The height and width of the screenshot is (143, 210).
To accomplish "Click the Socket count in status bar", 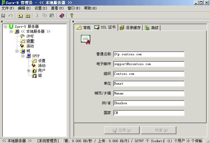I will tap(145, 141).
